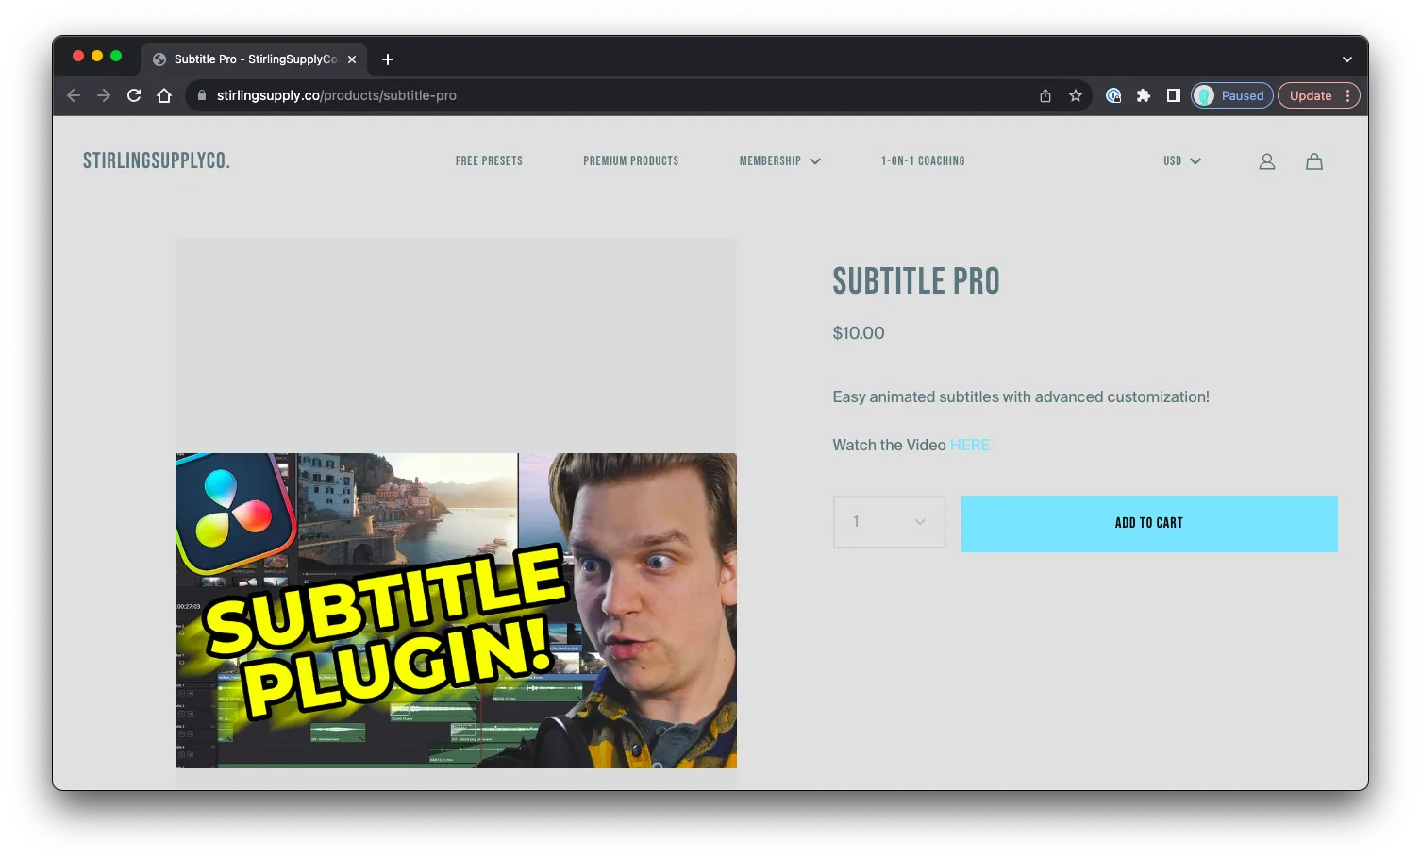Select the Subtitle Pro browser tab
Viewport: 1421px width, 860px height.
pos(254,59)
